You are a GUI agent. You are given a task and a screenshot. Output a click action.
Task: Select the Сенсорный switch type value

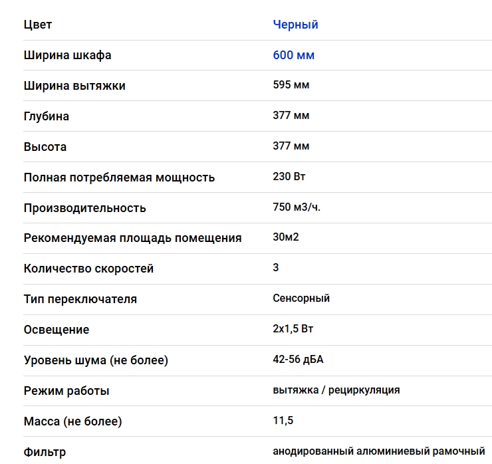(x=301, y=298)
